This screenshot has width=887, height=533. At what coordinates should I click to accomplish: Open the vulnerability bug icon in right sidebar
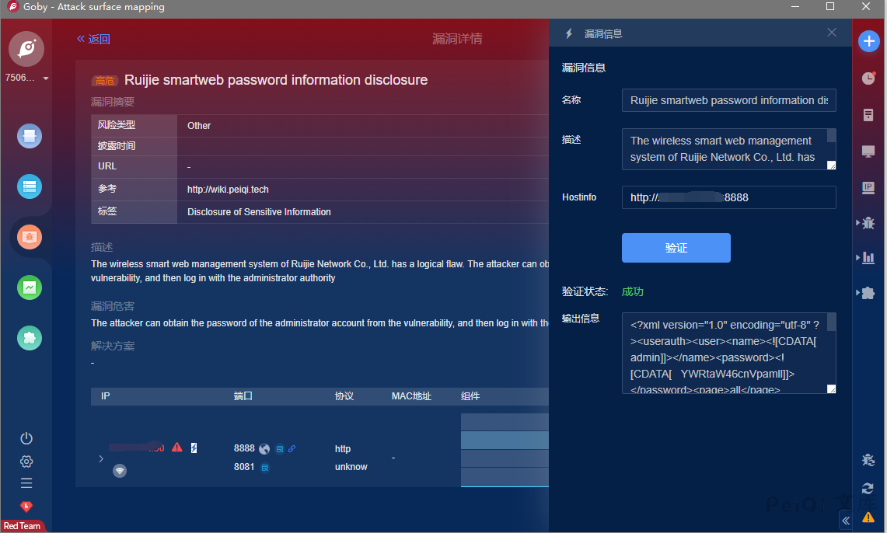[868, 223]
